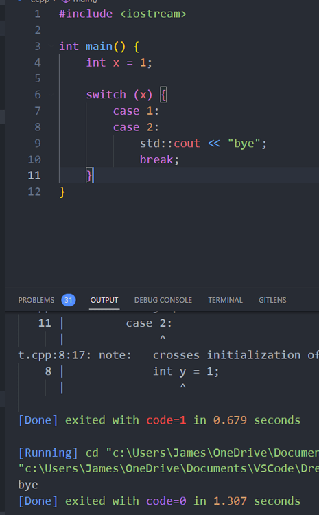The height and width of the screenshot is (515, 319).
Task: Click the 'exited with code=1' output line
Action: tap(159, 420)
